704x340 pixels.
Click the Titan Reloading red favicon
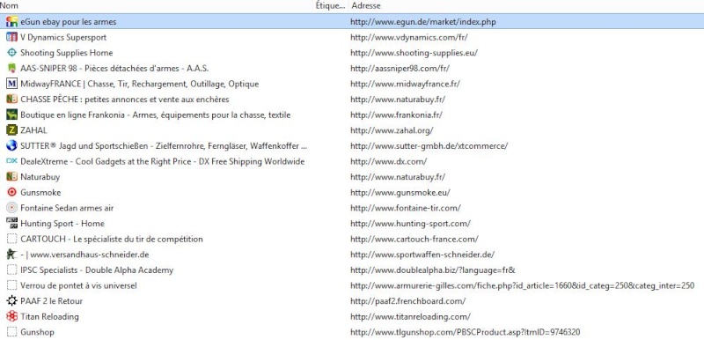pyautogui.click(x=12, y=316)
